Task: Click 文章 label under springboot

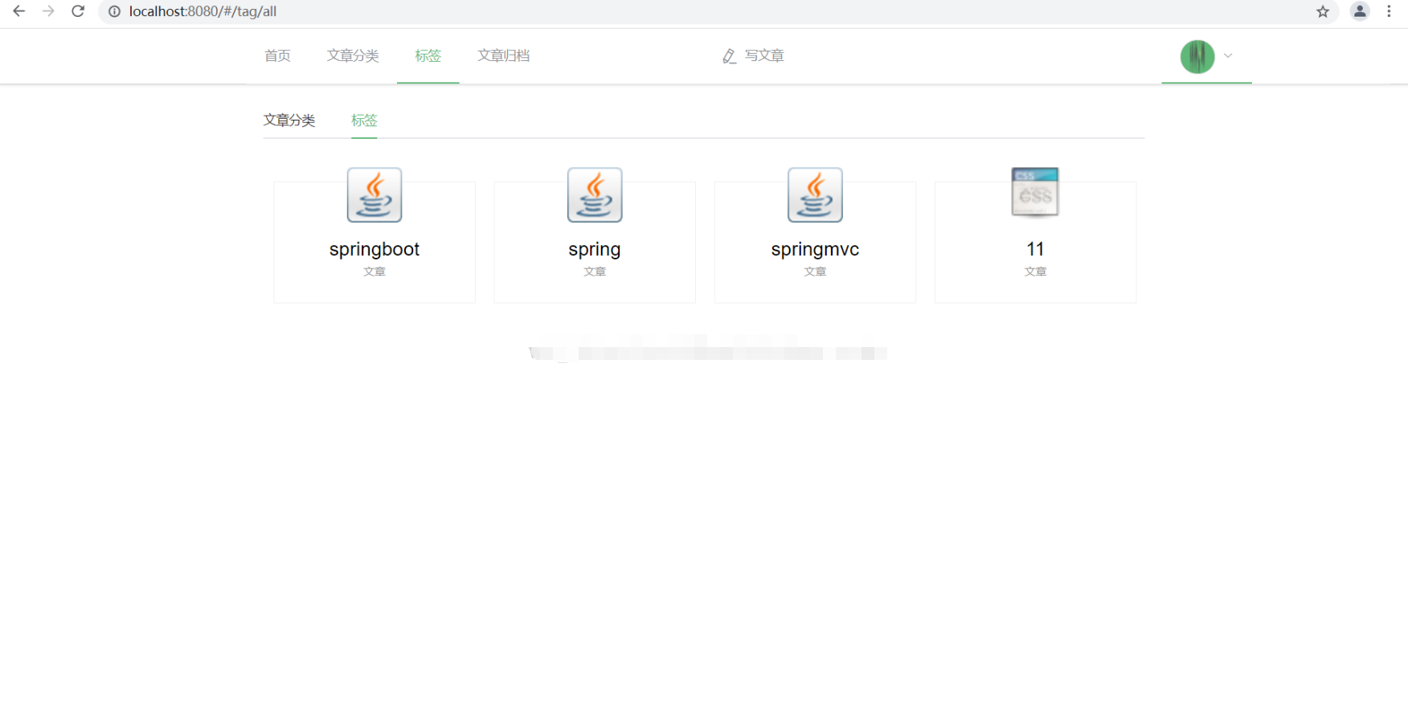Action: coord(375,272)
